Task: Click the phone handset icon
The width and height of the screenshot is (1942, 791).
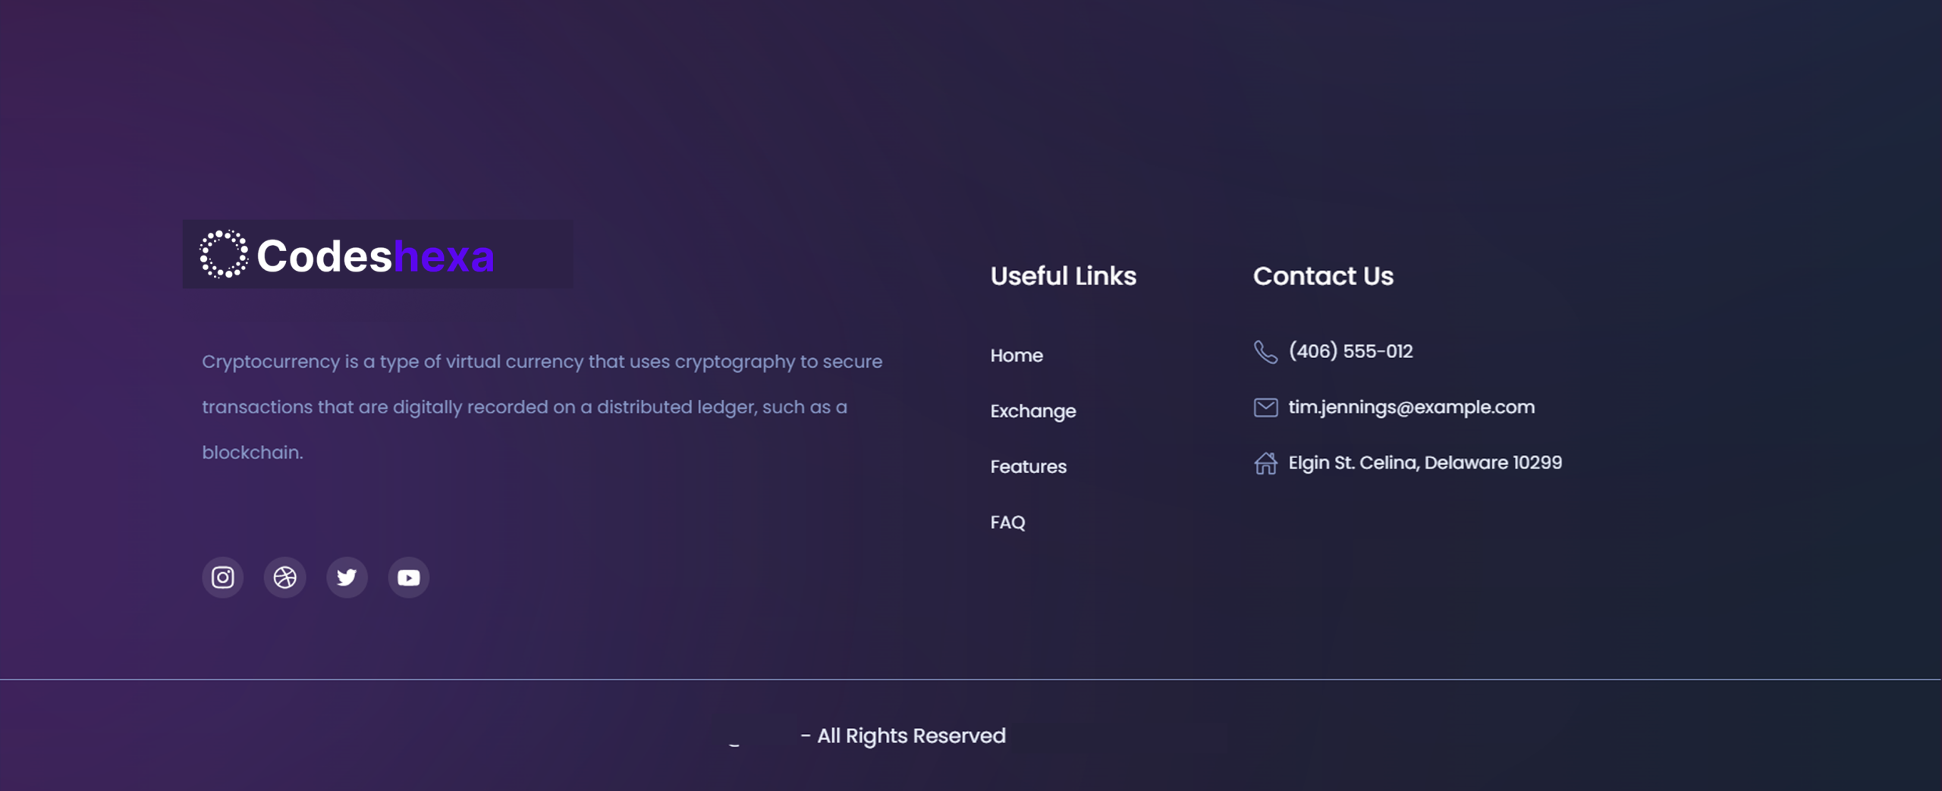Action: tap(1265, 352)
